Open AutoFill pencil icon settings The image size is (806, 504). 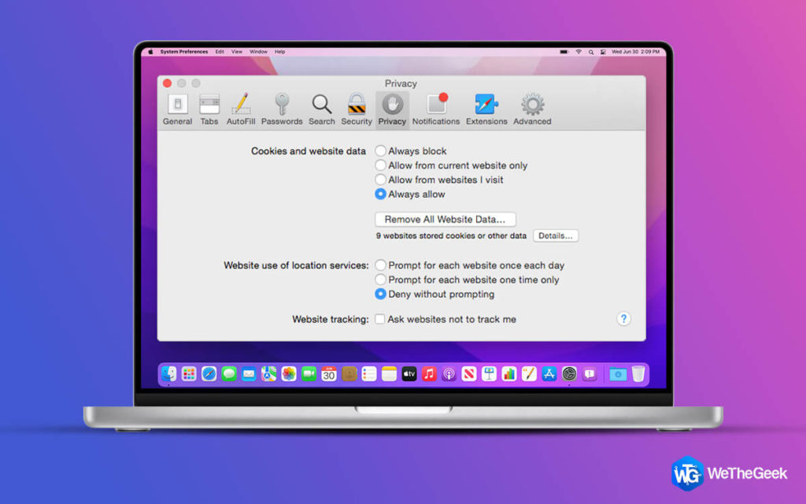(241, 109)
